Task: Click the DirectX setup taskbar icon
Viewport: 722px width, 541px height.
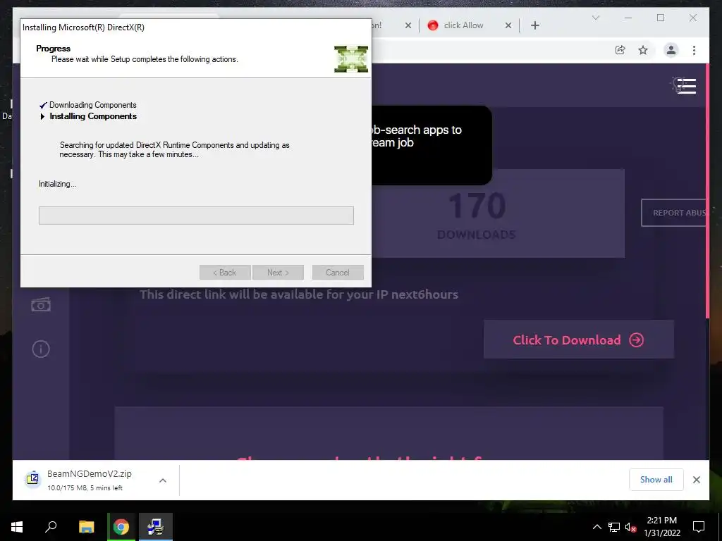Action: tap(156, 526)
